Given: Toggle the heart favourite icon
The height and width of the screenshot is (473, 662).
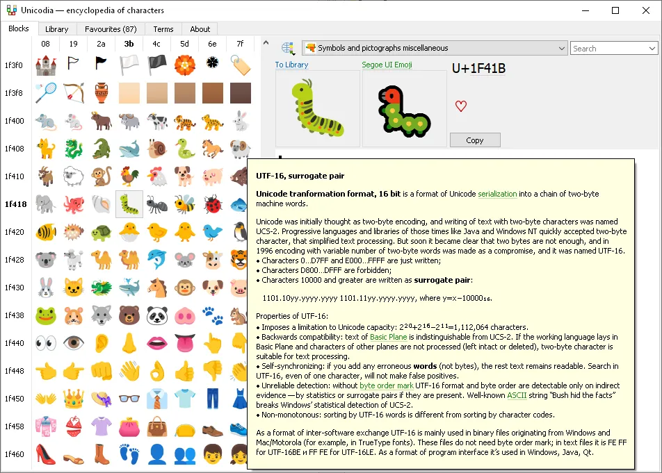Looking at the screenshot, I should pyautogui.click(x=460, y=106).
